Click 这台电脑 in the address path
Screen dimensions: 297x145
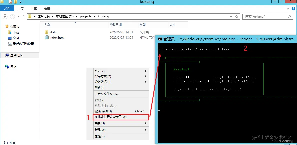coord(43,16)
